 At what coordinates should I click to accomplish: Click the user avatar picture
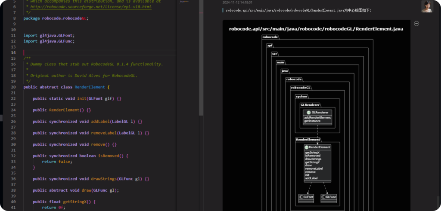427,6
